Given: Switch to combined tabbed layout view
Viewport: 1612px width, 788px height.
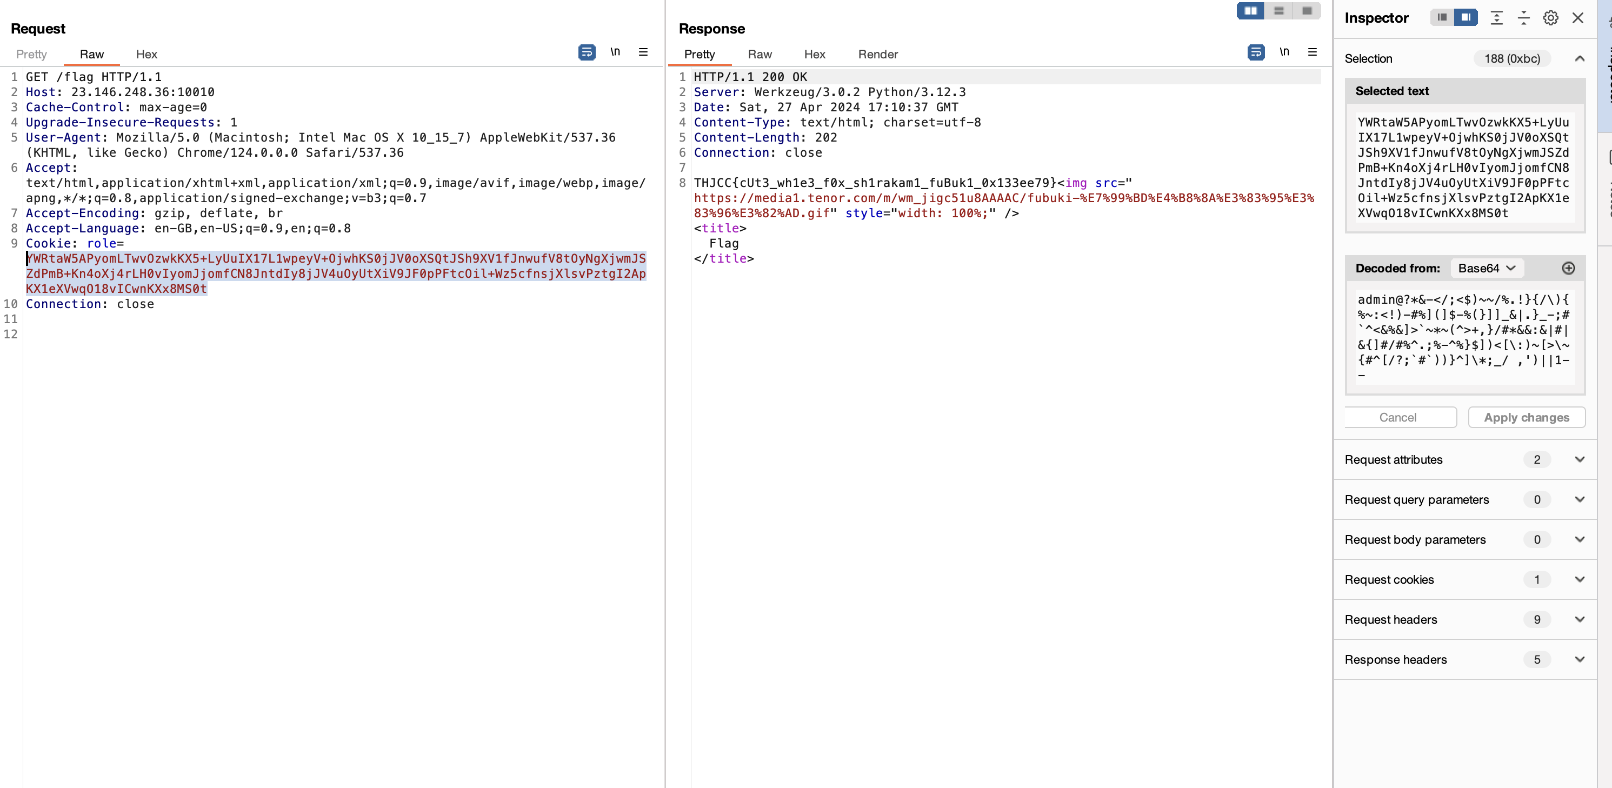Looking at the screenshot, I should pyautogui.click(x=1307, y=11).
